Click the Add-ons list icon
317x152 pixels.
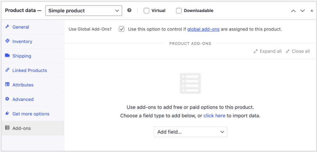(x=7, y=128)
